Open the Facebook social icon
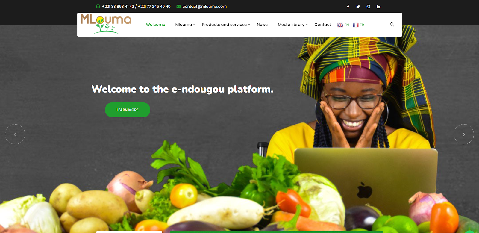 click(x=348, y=7)
